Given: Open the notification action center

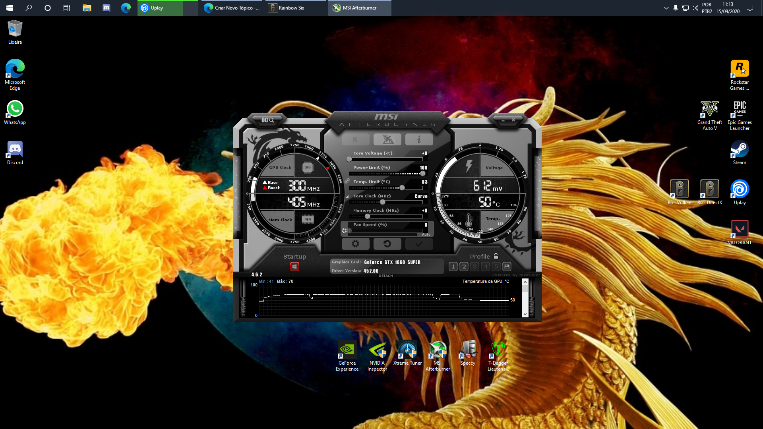Looking at the screenshot, I should point(750,8).
